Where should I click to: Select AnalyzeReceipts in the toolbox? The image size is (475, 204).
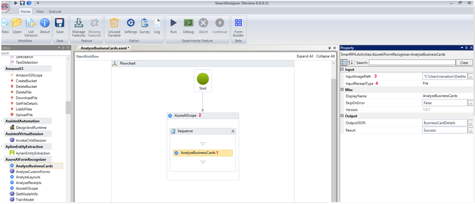28,183
